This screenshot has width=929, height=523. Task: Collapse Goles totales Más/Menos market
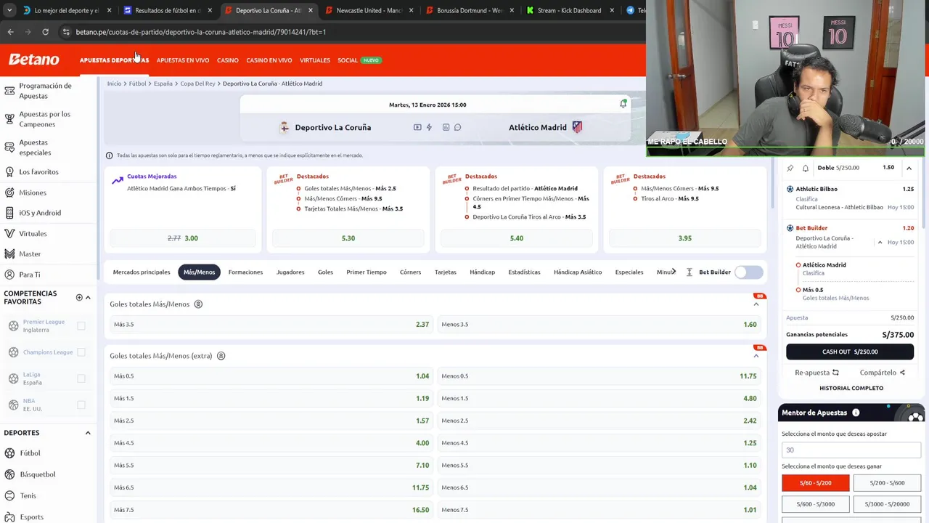756,304
